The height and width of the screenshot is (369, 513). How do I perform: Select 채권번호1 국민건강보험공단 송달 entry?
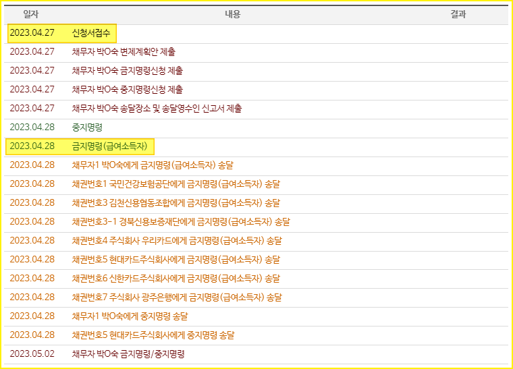click(176, 184)
